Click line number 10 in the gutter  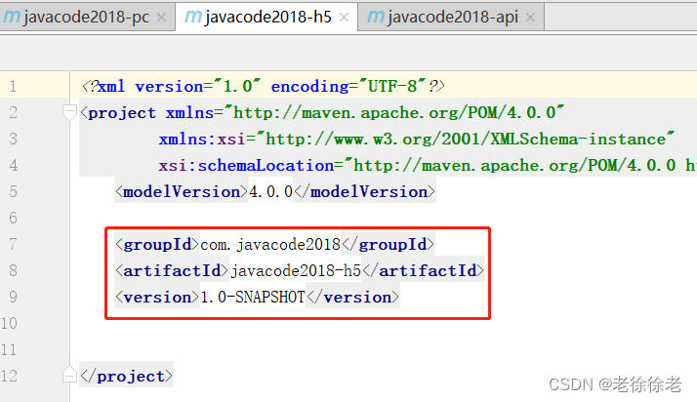click(x=9, y=323)
